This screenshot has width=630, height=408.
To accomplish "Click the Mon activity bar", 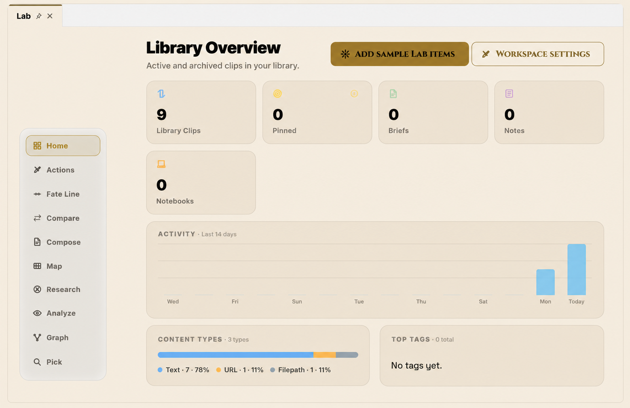I will (545, 282).
